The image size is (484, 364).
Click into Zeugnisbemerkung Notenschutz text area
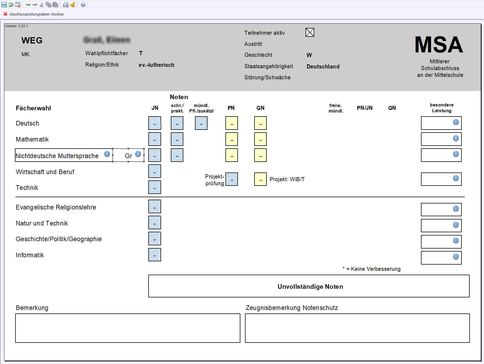[x=357, y=328]
